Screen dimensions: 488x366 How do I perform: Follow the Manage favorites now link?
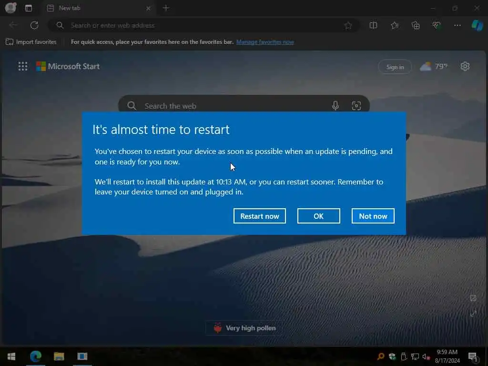point(265,42)
